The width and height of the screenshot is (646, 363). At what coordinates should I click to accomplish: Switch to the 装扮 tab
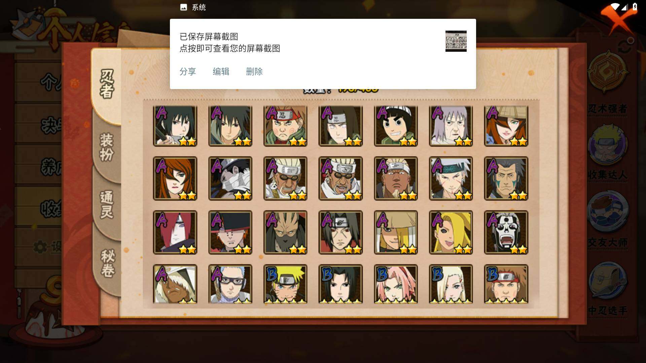pyautogui.click(x=107, y=147)
